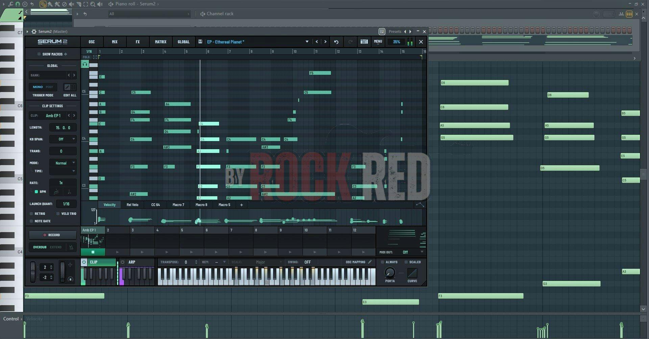
Task: Click Serum undo arrow icon
Action: (x=336, y=42)
